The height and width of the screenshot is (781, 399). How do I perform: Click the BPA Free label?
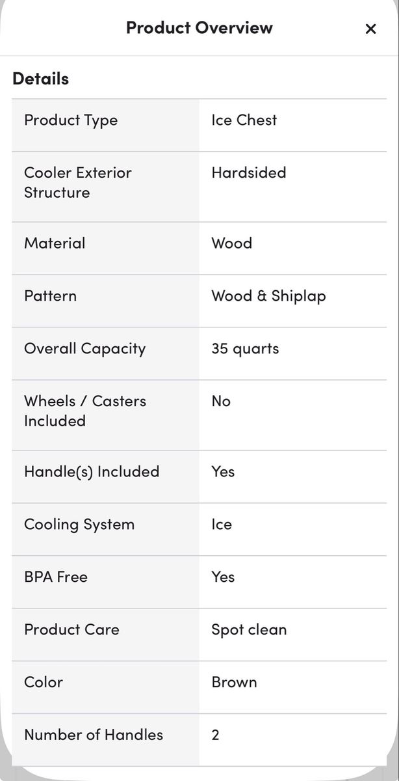56,577
